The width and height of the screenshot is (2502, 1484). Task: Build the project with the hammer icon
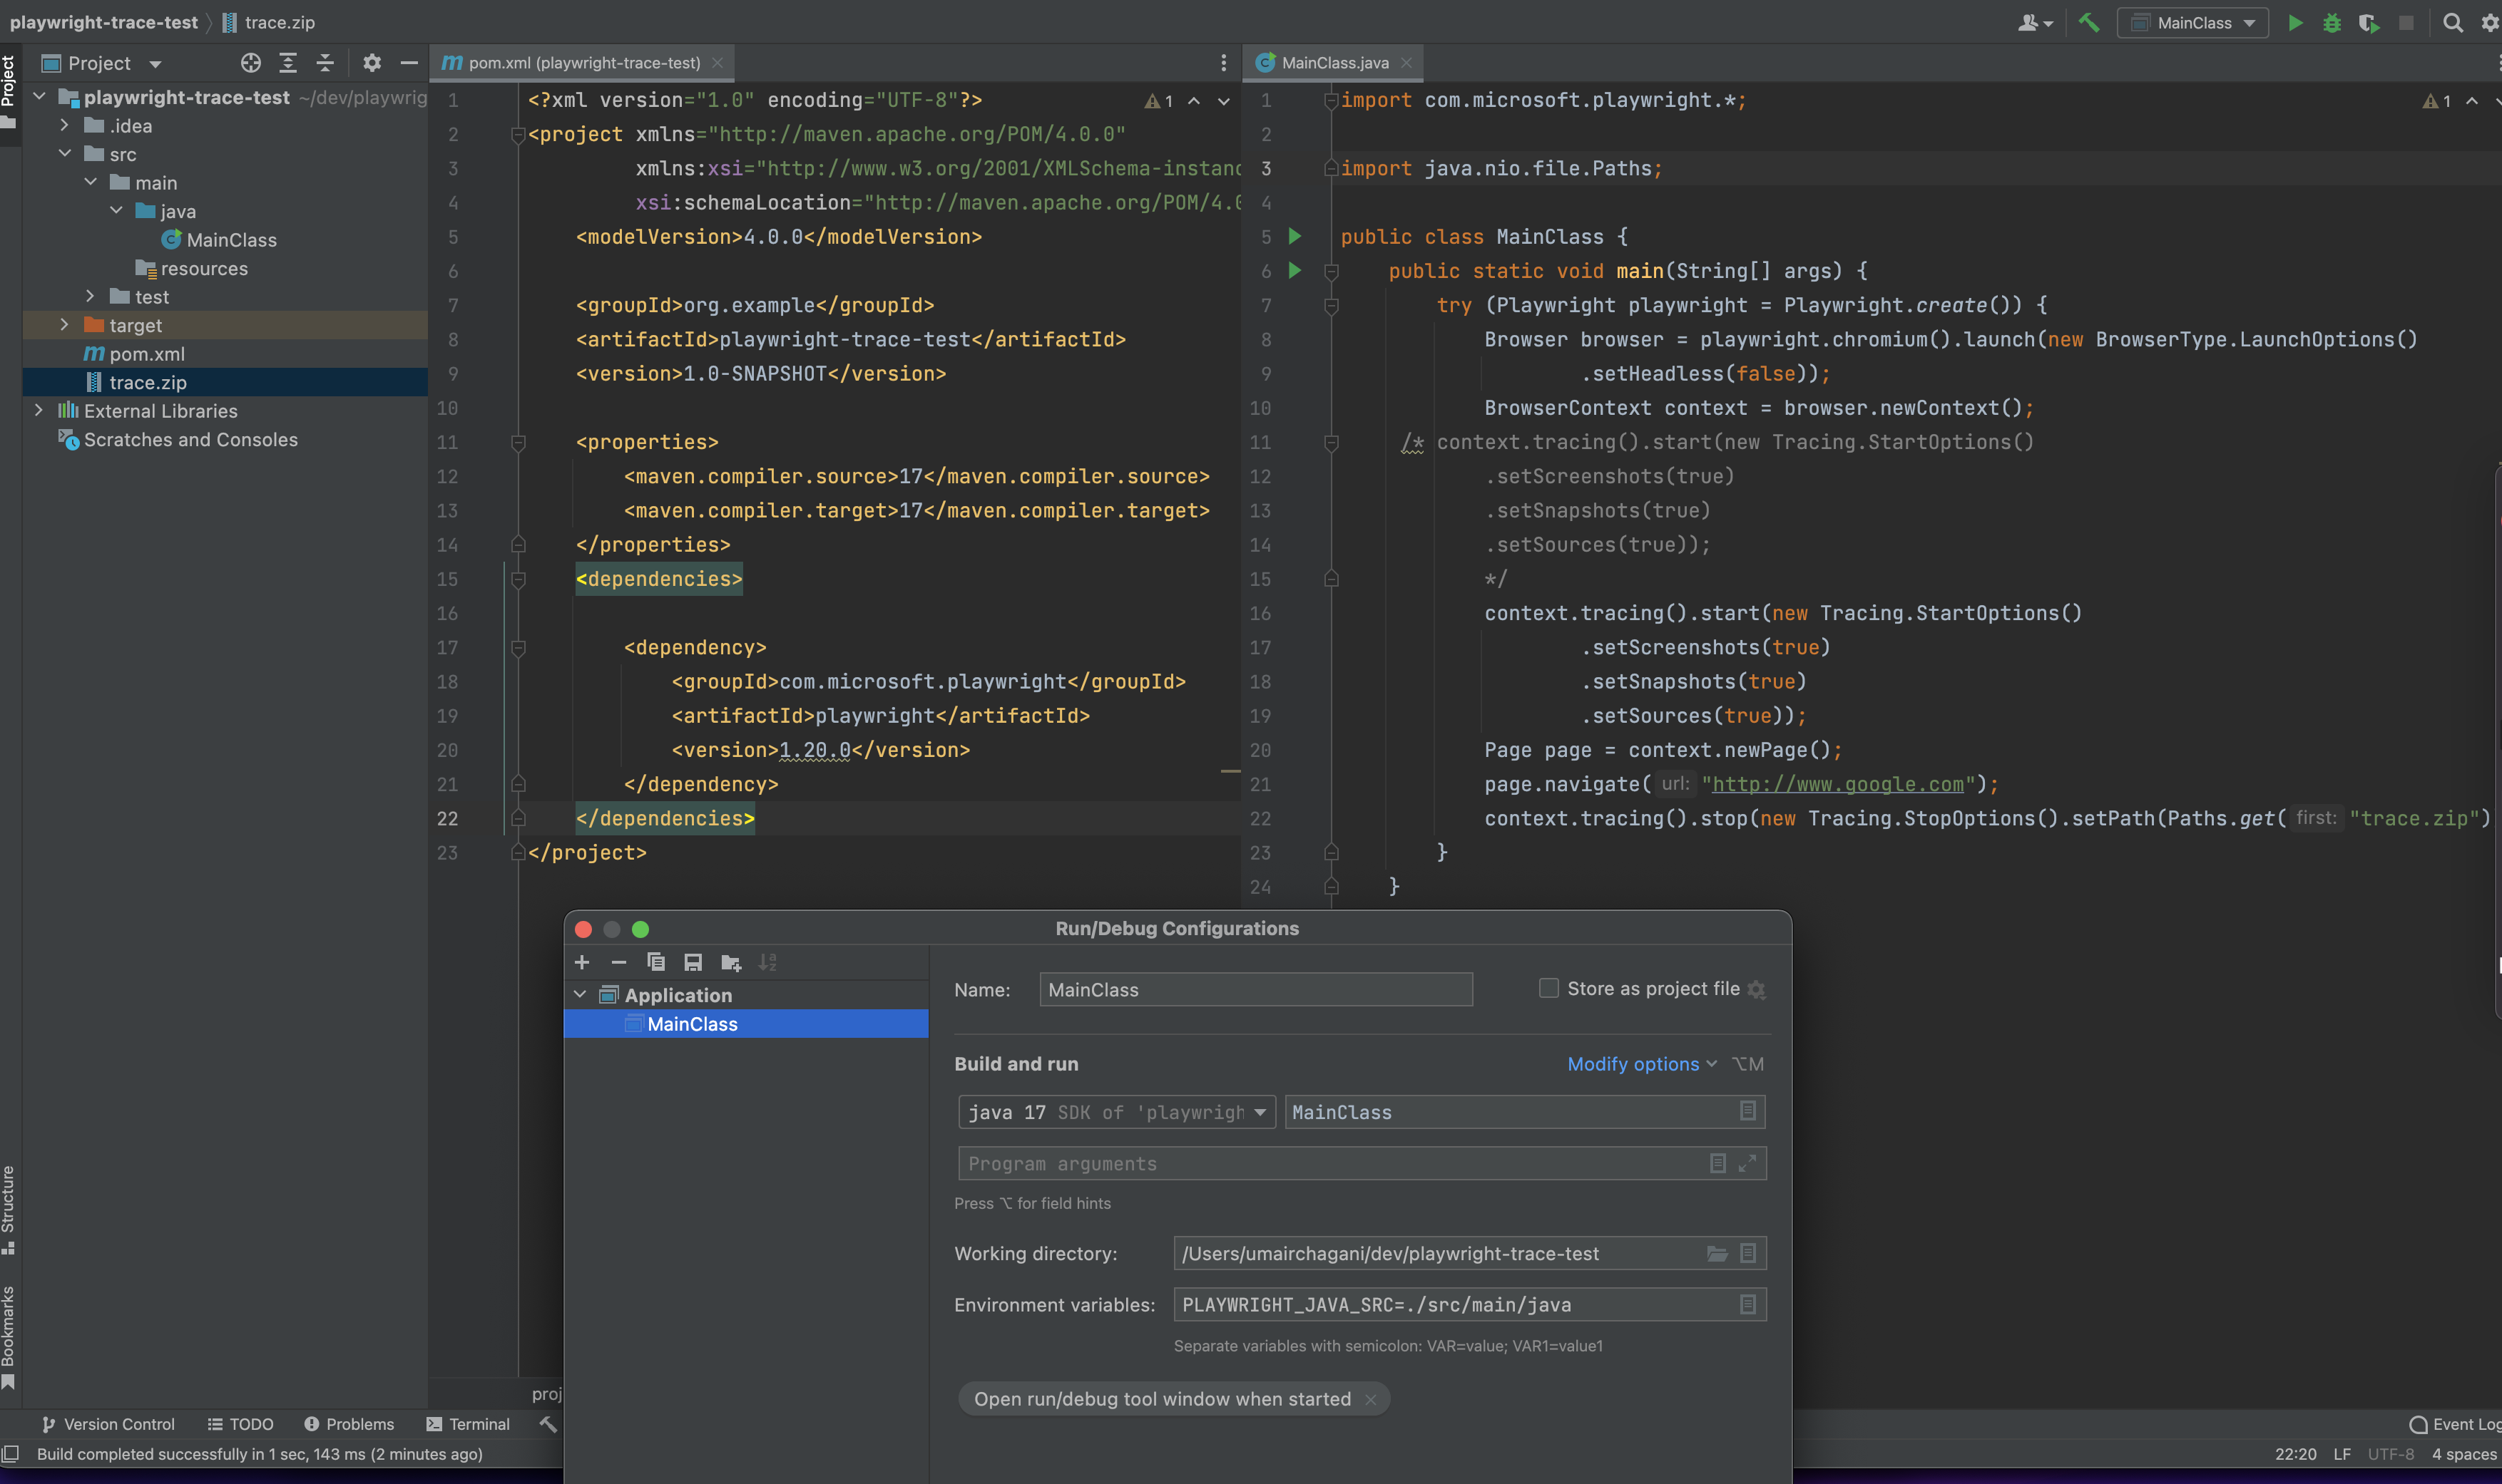pyautogui.click(x=2090, y=22)
